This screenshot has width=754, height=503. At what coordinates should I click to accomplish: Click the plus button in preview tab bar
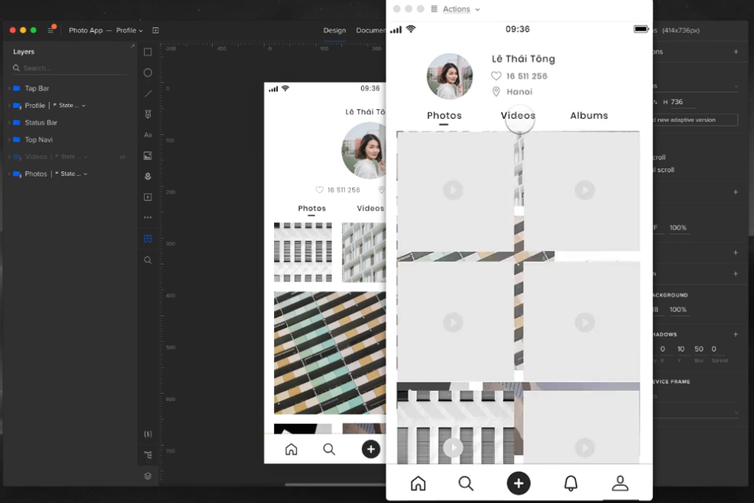(518, 483)
